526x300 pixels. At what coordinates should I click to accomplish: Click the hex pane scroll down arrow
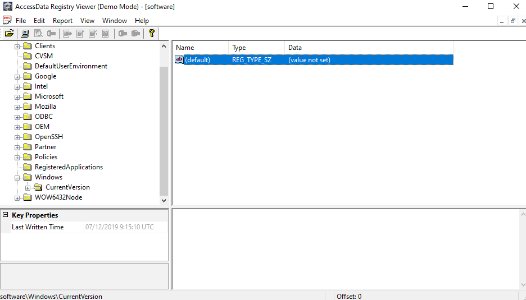[x=523, y=285]
